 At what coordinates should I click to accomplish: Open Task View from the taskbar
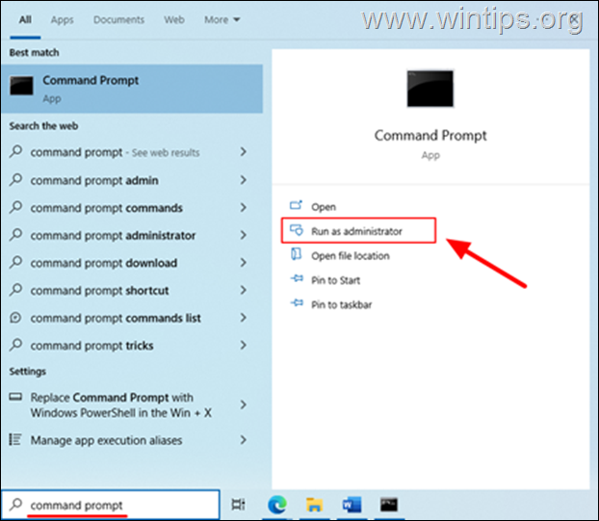click(239, 505)
